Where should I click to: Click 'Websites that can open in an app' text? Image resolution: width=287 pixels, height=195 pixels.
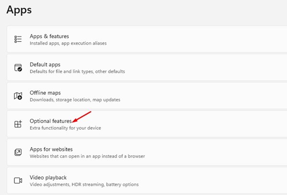(x=66, y=156)
